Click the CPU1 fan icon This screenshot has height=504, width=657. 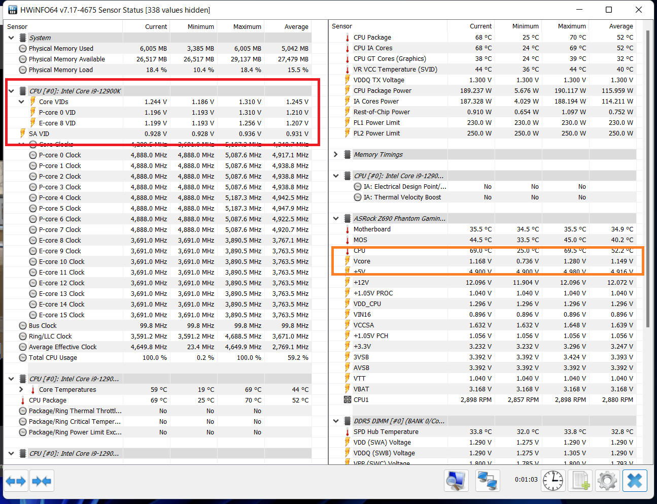348,400
